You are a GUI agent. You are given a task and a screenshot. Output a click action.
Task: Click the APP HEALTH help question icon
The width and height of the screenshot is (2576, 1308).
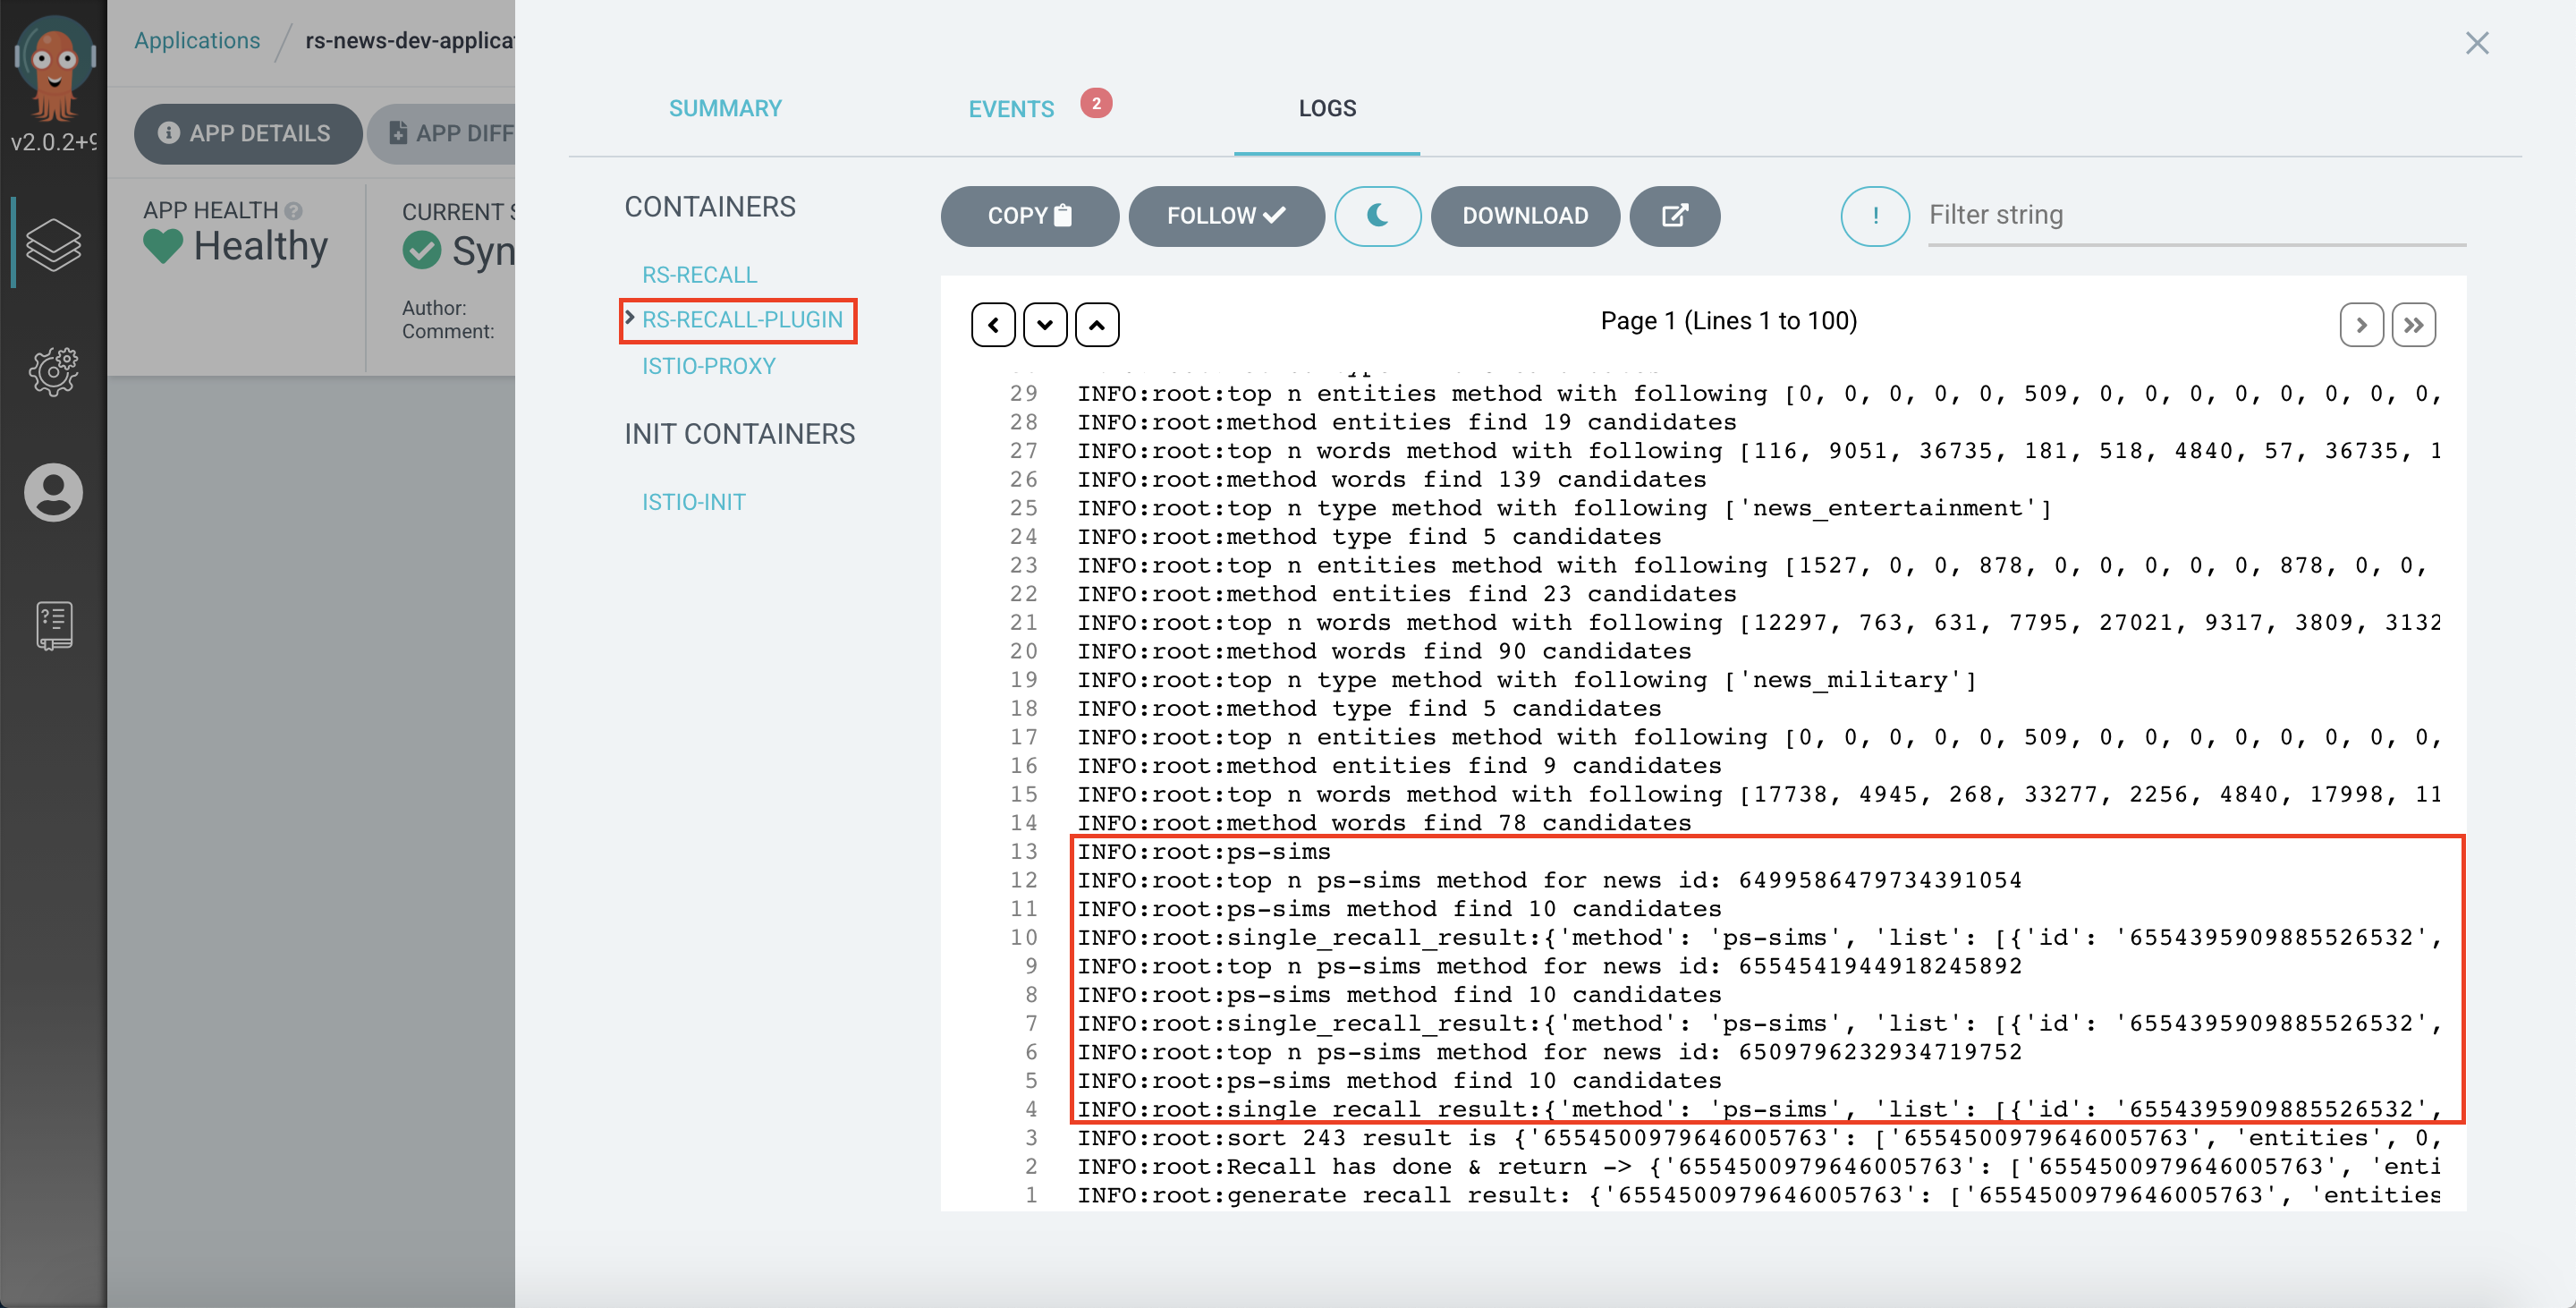point(293,210)
